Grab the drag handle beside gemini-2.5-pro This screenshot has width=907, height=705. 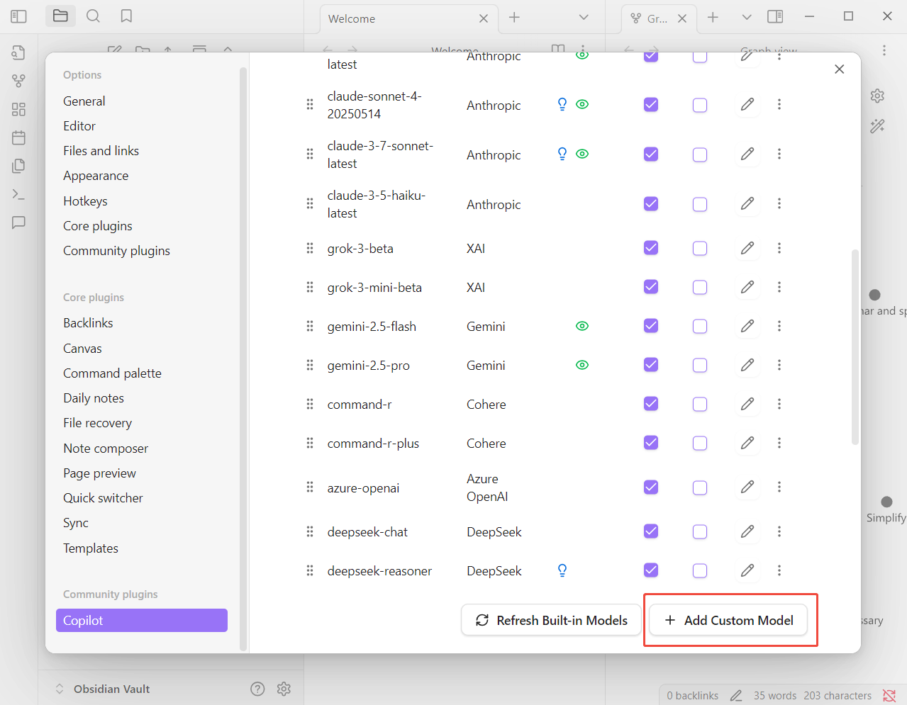click(310, 365)
